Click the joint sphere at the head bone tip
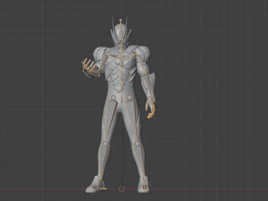The height and width of the screenshot is (201, 268). [121, 20]
